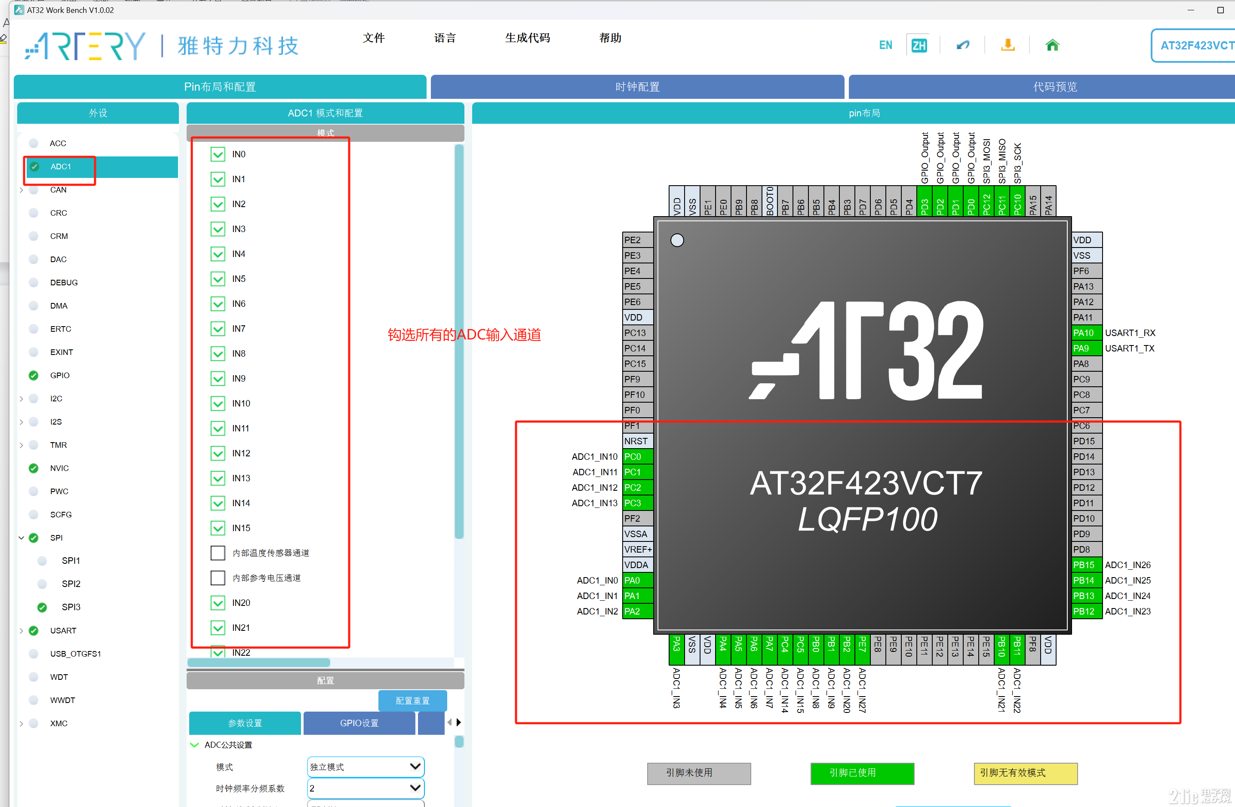Click right arrow to show more tabs
The width and height of the screenshot is (1235, 807).
[x=459, y=722]
